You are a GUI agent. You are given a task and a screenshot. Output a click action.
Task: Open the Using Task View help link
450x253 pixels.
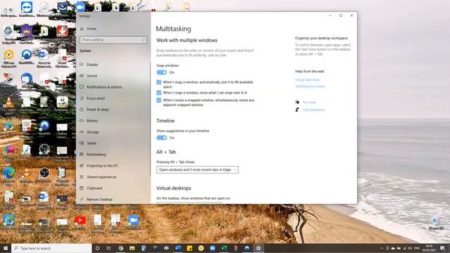pyautogui.click(x=307, y=79)
